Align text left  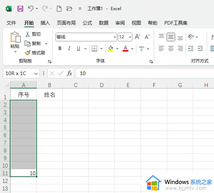(x=161, y=49)
